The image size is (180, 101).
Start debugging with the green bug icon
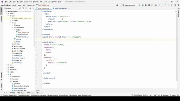[x=143, y=5]
